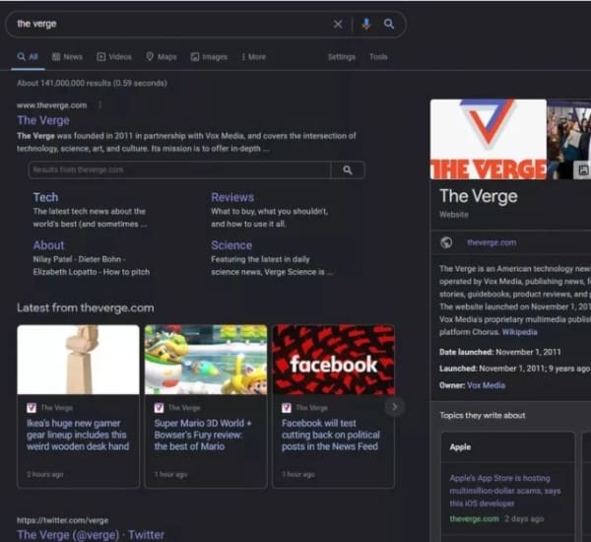This screenshot has width=591, height=542.
Task: Click the Verge favicon on the Mario card
Action: [x=159, y=407]
